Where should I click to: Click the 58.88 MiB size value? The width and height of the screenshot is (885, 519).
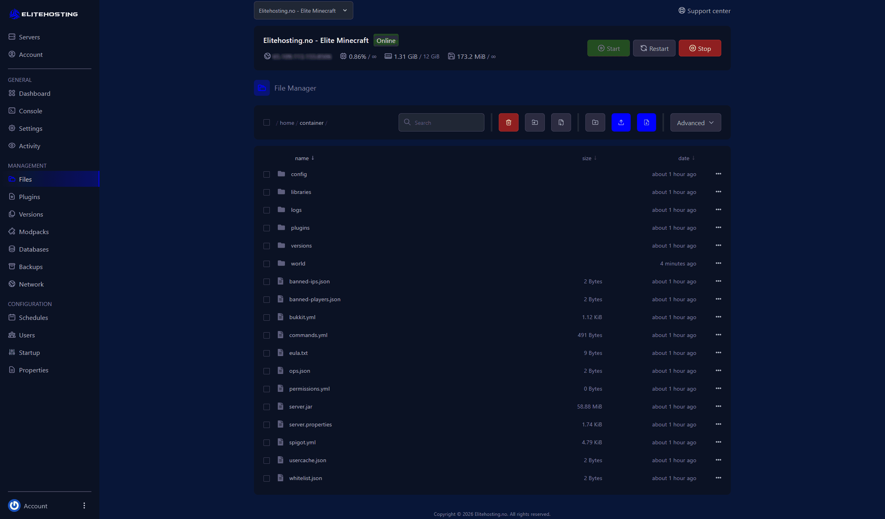(589, 407)
